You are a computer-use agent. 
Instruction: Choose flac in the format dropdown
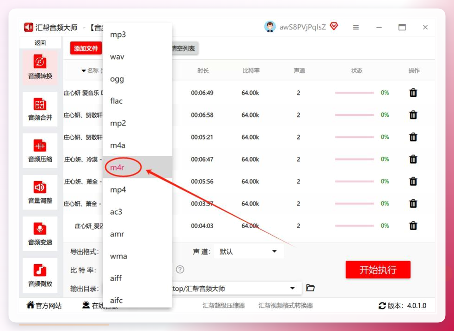pos(137,101)
